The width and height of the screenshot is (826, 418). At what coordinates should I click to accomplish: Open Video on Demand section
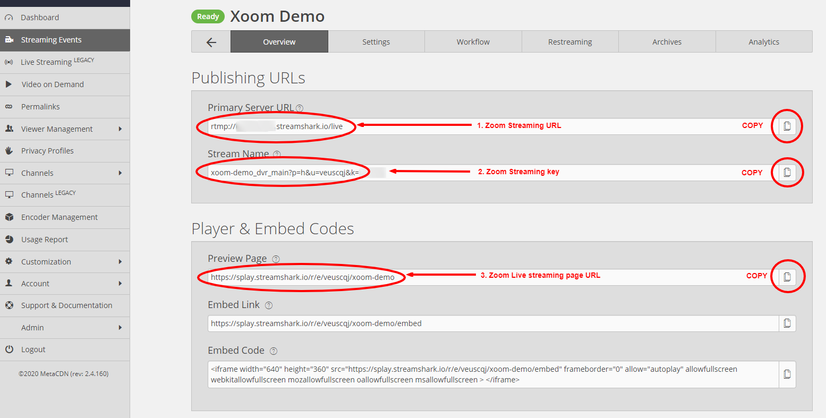(65, 84)
